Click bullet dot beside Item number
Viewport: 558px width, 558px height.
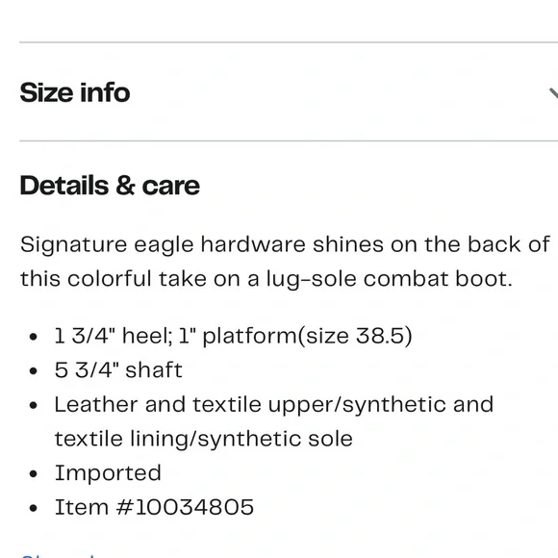click(34, 508)
